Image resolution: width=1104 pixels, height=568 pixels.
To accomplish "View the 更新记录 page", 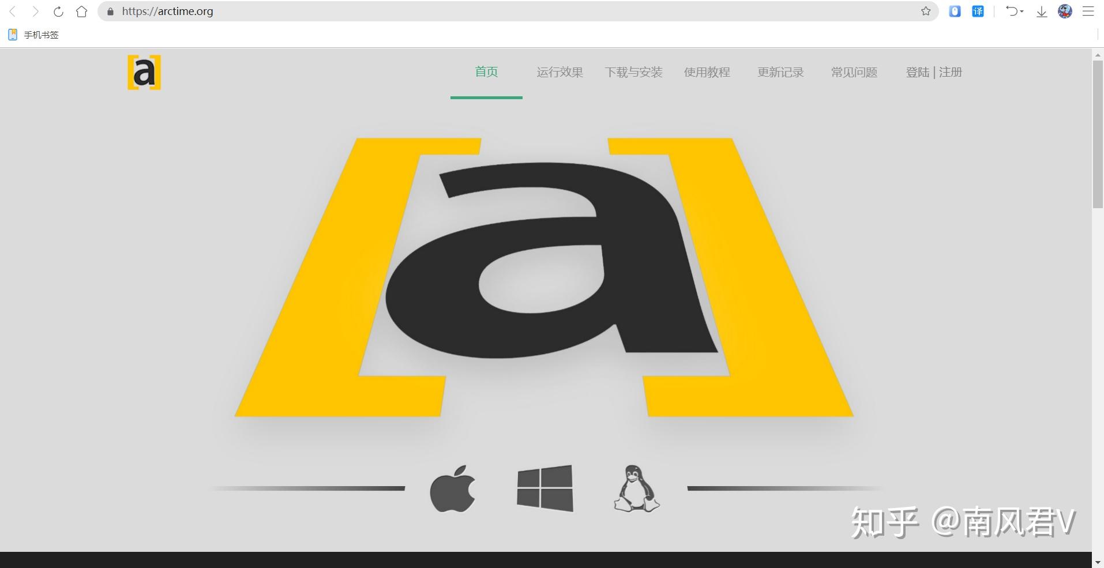I will (x=780, y=72).
